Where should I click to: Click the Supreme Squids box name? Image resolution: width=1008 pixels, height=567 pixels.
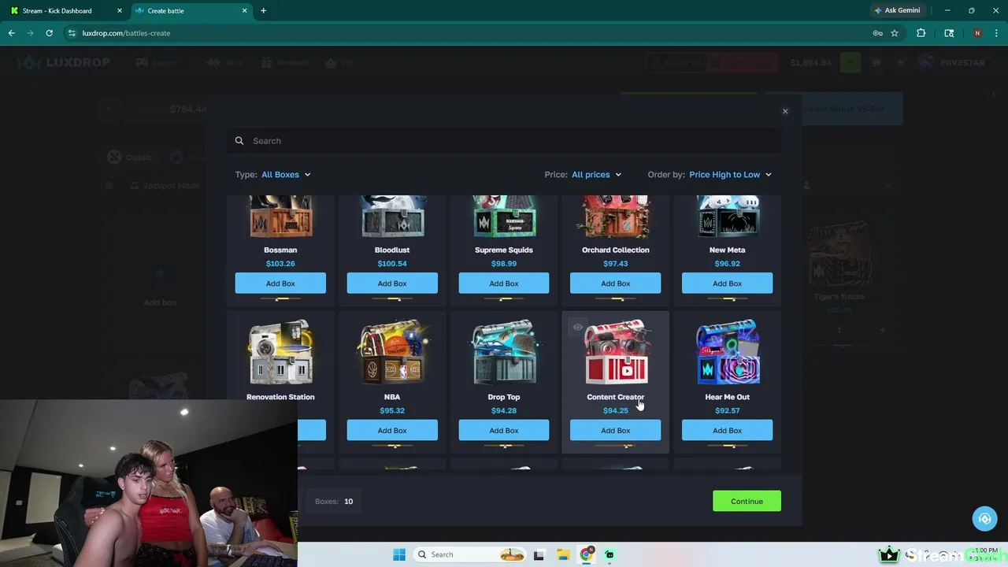click(x=504, y=250)
